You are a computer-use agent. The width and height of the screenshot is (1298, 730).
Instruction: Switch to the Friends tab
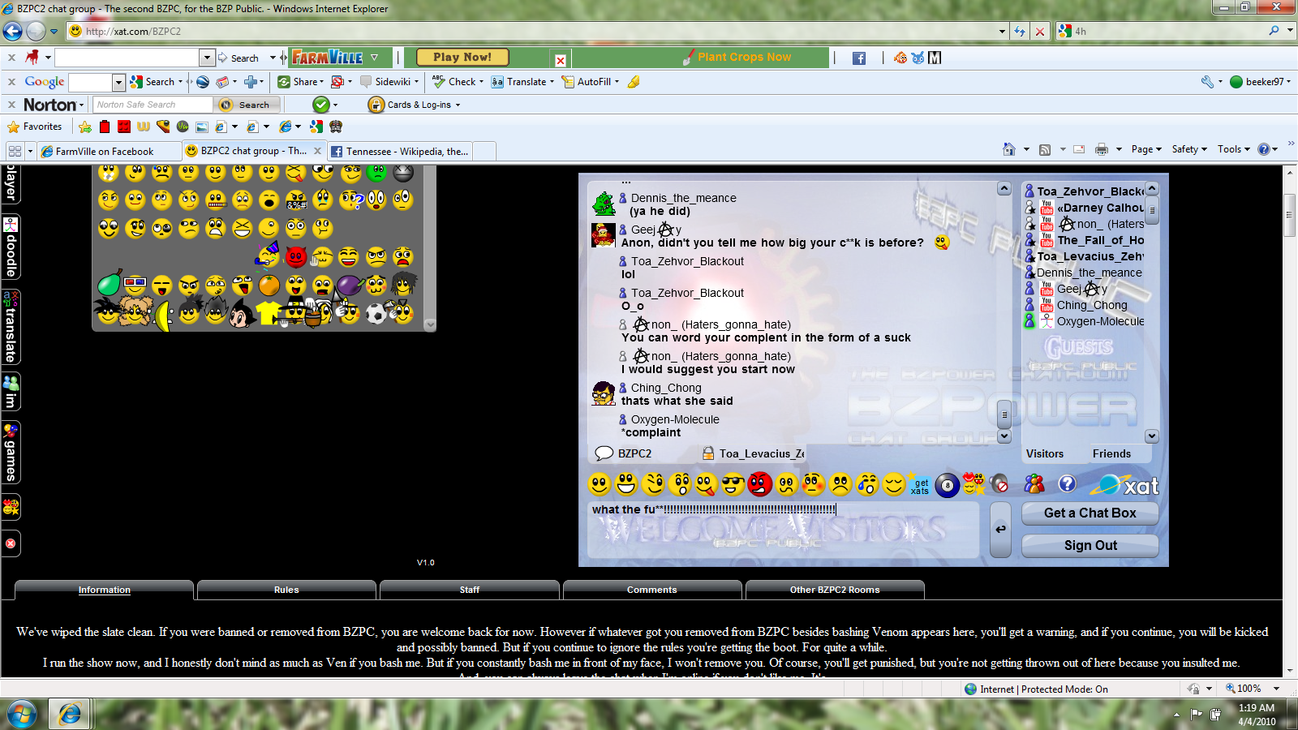(x=1111, y=453)
